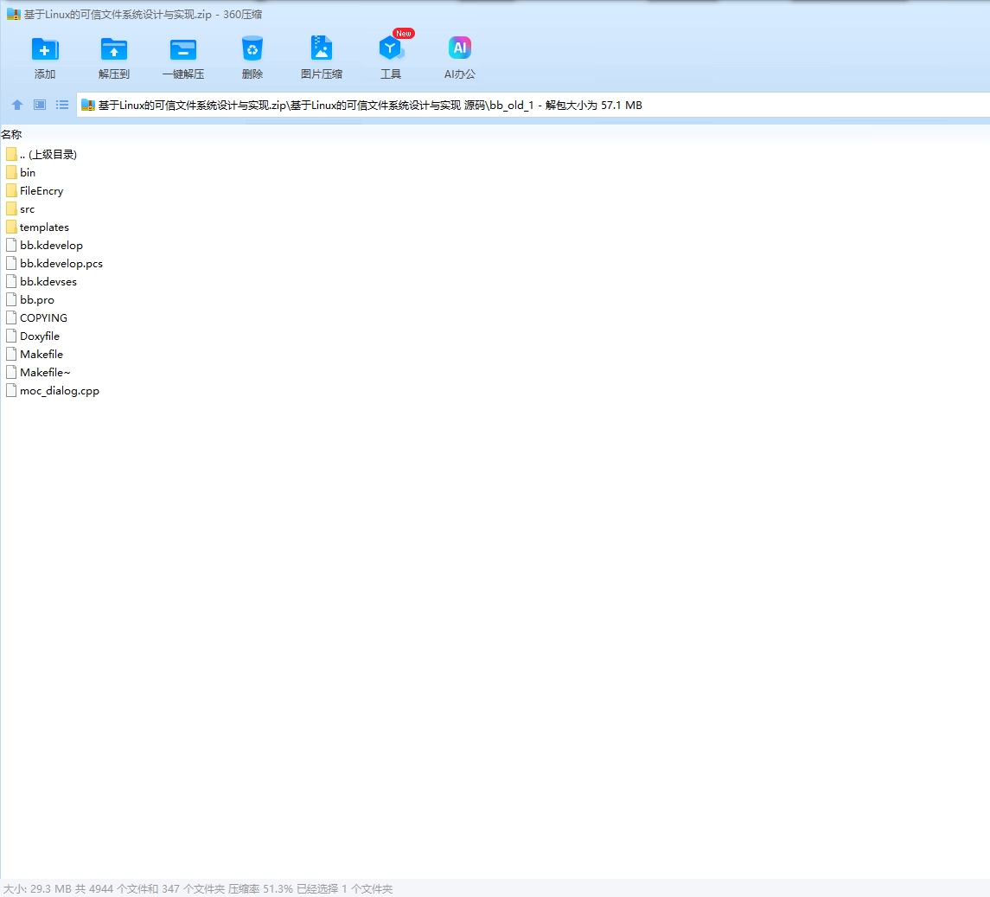Select the Makefile~ backup file

pos(45,373)
